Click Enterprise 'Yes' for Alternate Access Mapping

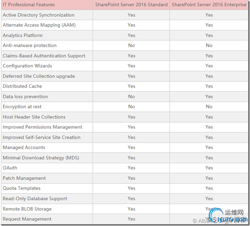209,25
